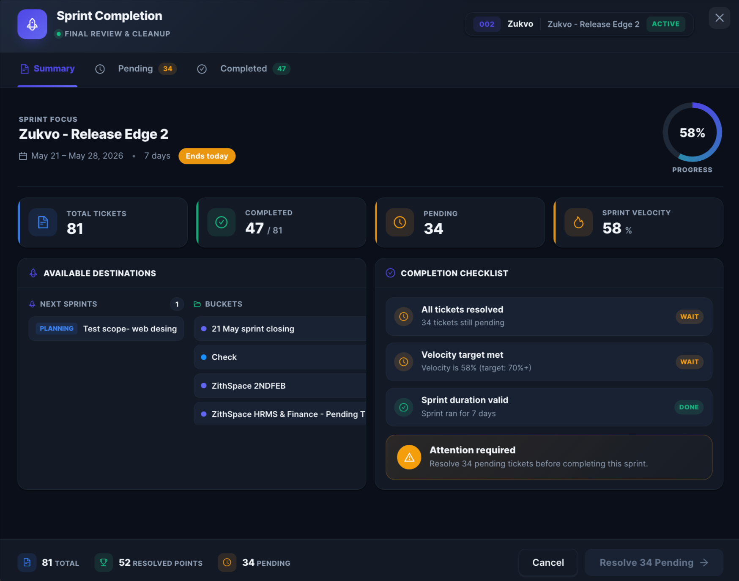Cancel the sprint completion
Viewport: 739px width, 581px height.
coord(548,562)
